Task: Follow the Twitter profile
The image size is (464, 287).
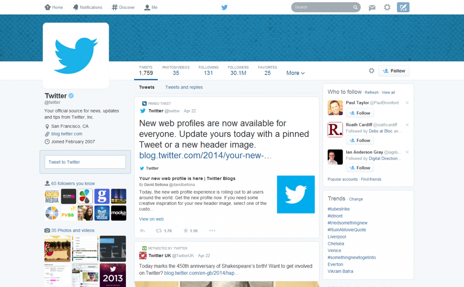Action: point(394,71)
